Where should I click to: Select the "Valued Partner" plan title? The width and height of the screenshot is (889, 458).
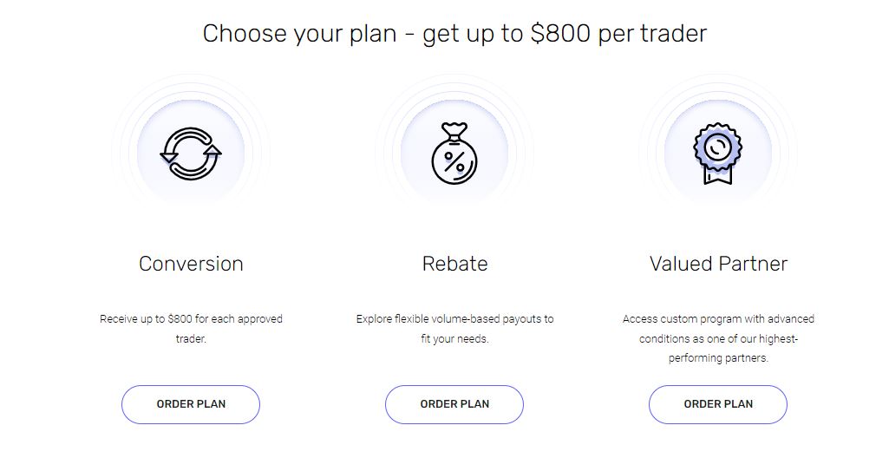click(718, 264)
